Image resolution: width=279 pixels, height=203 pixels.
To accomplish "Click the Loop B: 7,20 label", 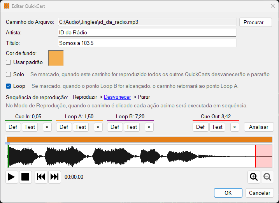I will pos(130,116).
